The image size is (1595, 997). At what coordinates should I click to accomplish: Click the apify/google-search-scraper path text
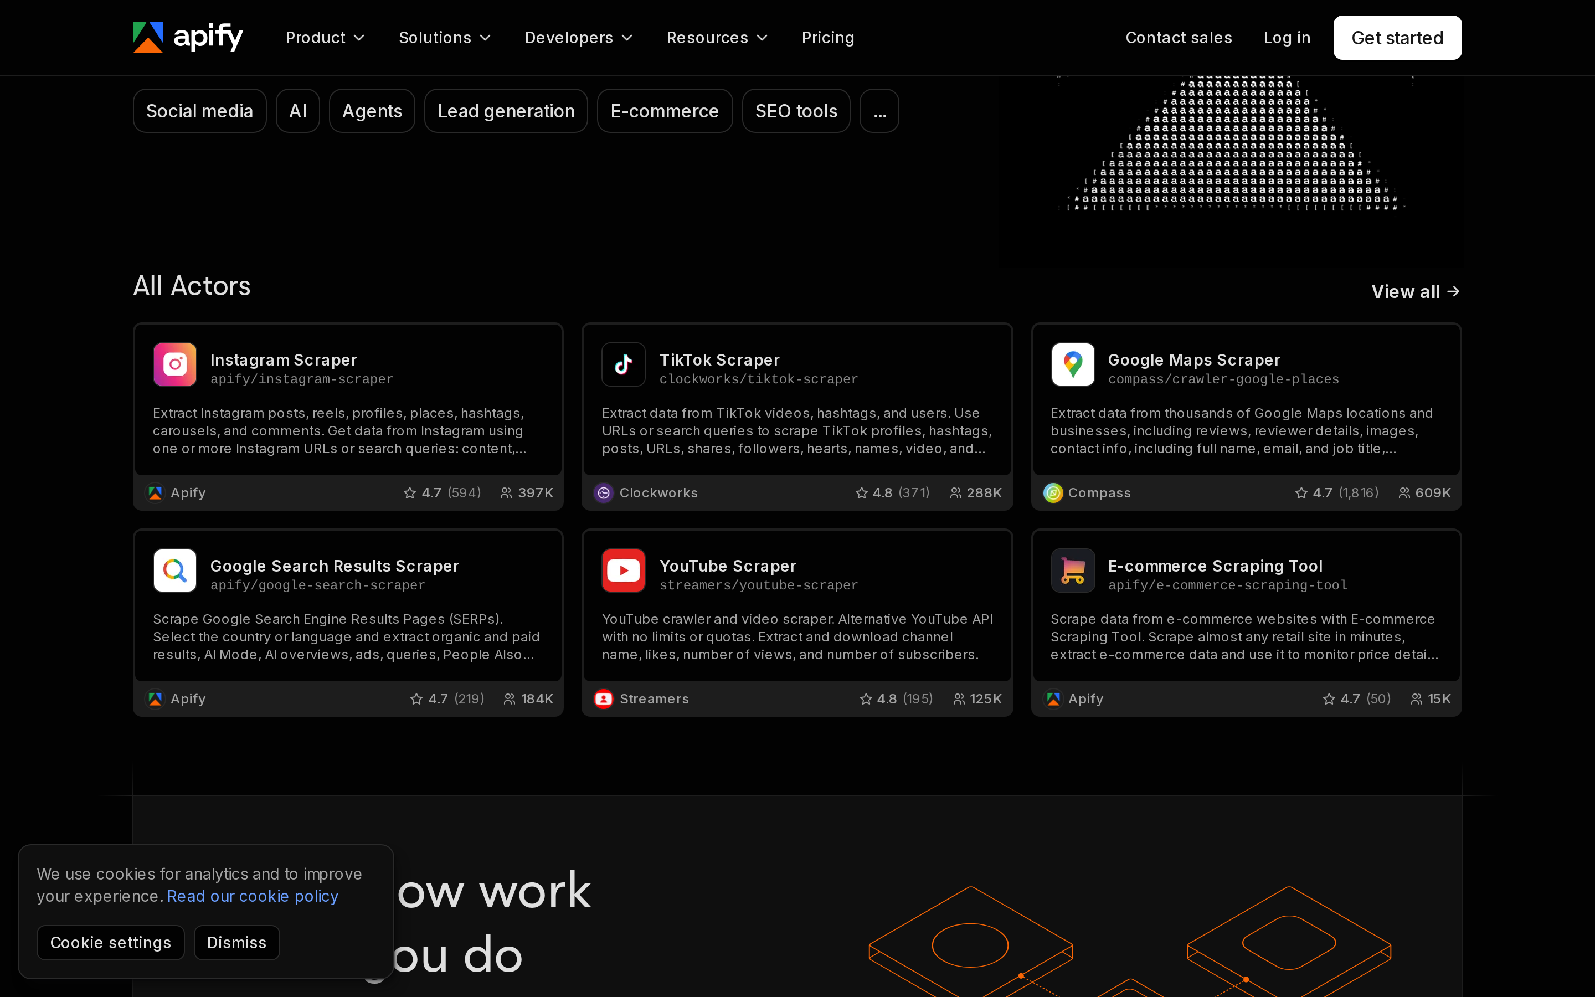(x=318, y=585)
